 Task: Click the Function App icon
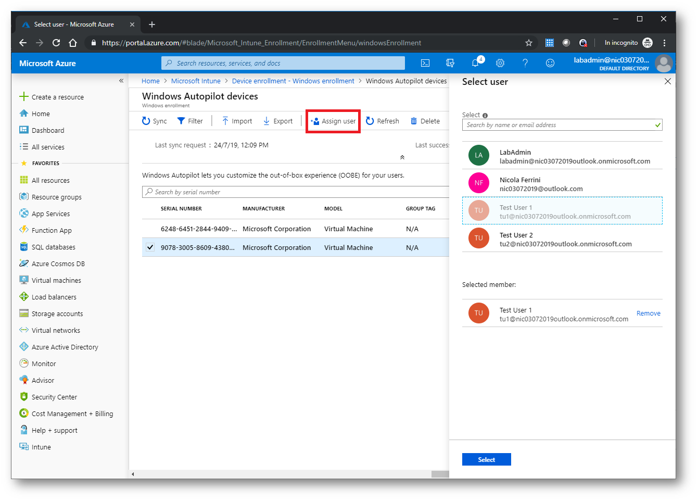pos(24,230)
